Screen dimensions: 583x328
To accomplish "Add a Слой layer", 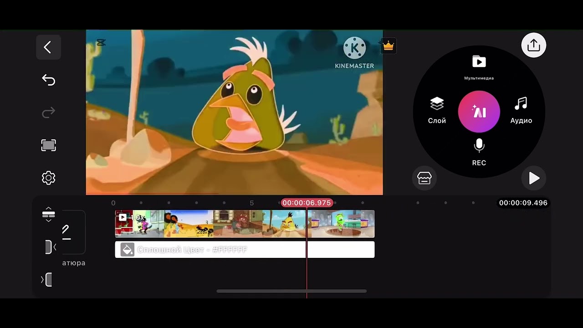I will (x=437, y=111).
